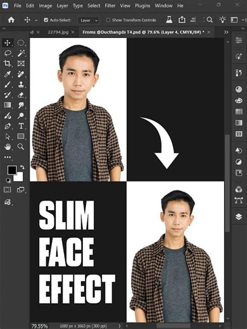Open the Paths panel icon
This screenshot has width=247, height=329.
[239, 201]
